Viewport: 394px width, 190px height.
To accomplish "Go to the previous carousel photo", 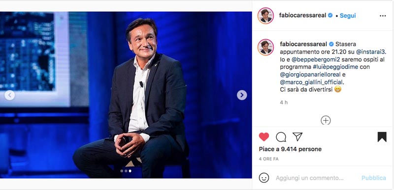I will [x=9, y=95].
